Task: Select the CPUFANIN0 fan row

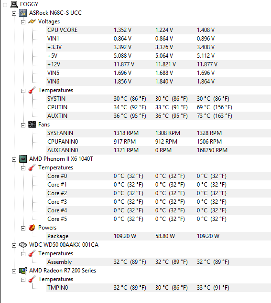Action: pyautogui.click(x=159, y=142)
